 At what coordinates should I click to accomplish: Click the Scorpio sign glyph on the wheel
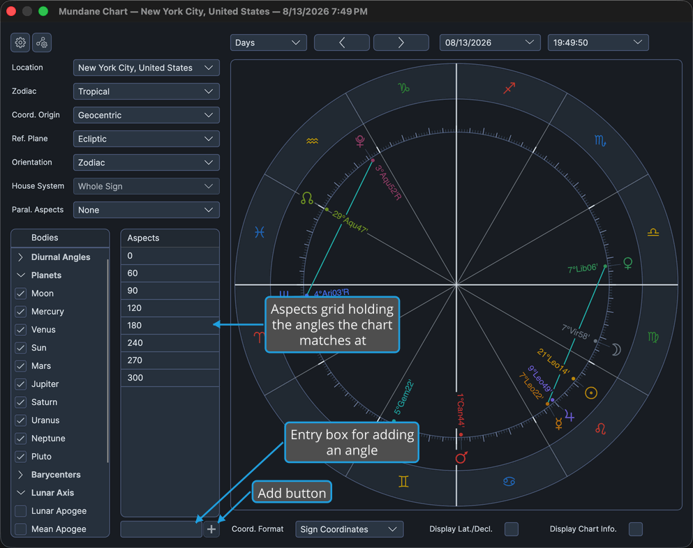point(599,141)
